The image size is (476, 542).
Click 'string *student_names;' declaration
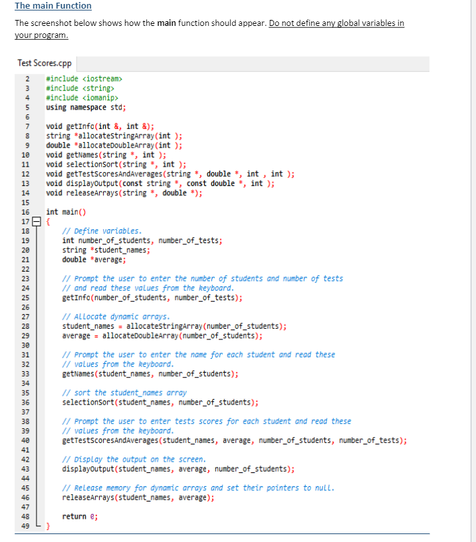(x=106, y=250)
